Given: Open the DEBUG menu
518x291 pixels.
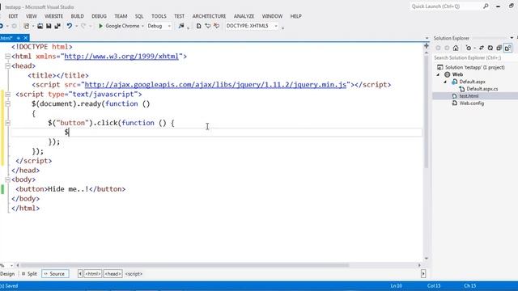Looking at the screenshot, I should (99, 16).
